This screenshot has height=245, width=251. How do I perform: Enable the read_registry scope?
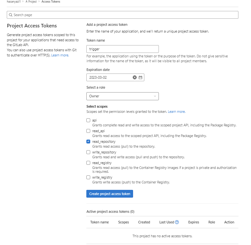point(88,163)
